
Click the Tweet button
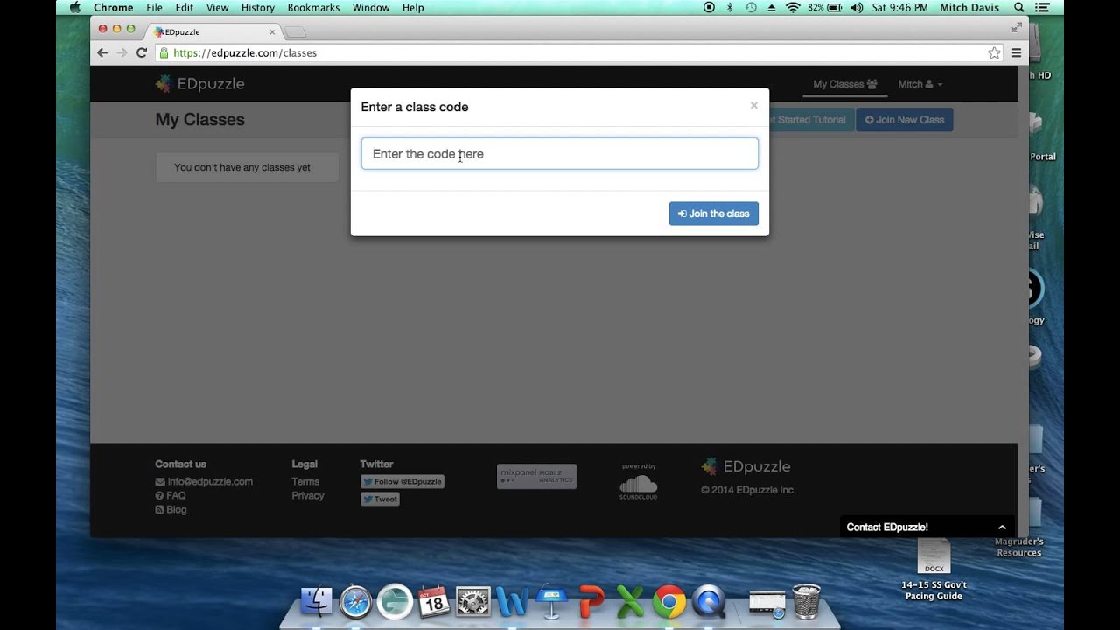380,499
